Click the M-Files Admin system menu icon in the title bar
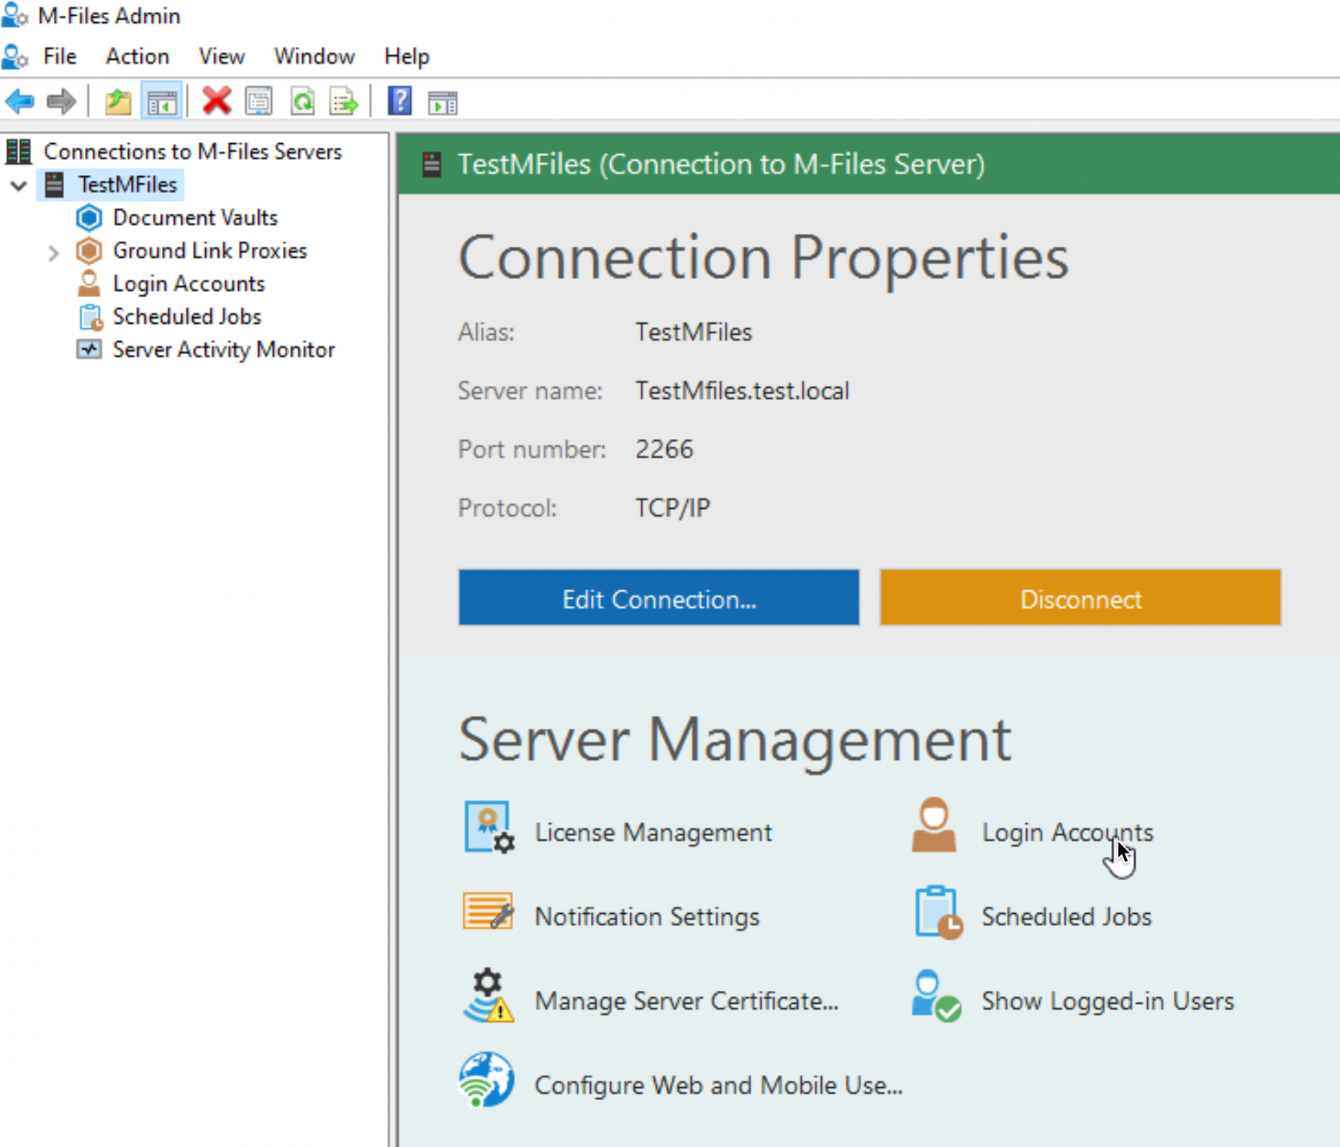 (x=14, y=15)
